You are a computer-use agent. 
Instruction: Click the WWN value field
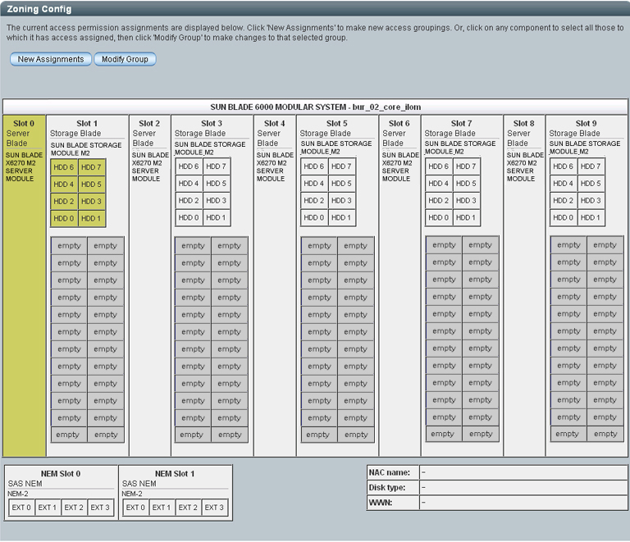pyautogui.click(x=523, y=503)
